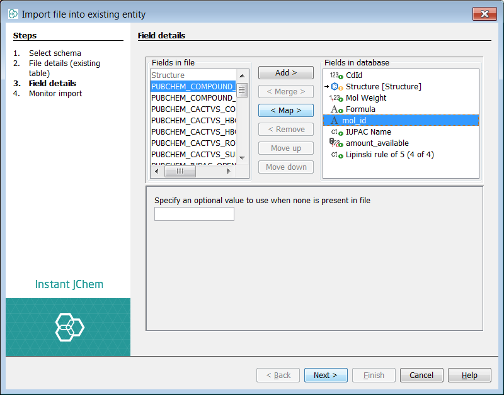This screenshot has width=504, height=395.
Task: Click the IUPAC Name chemical terms icon
Action: [336, 132]
